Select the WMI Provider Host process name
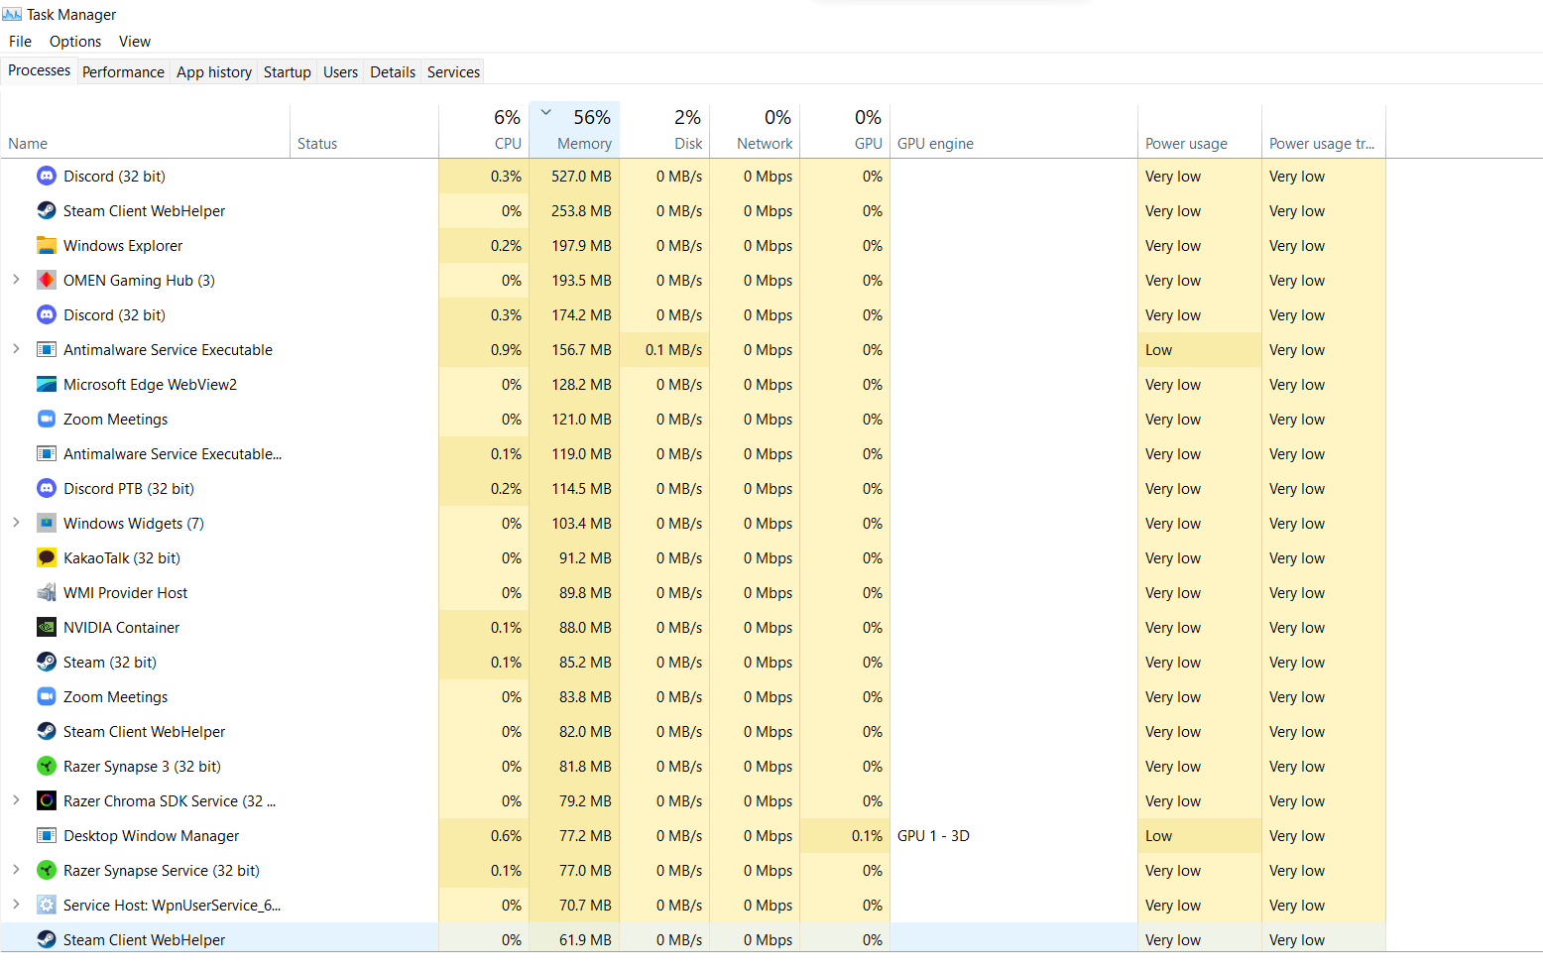Image resolution: width=1543 pixels, height=973 pixels. pos(126,592)
